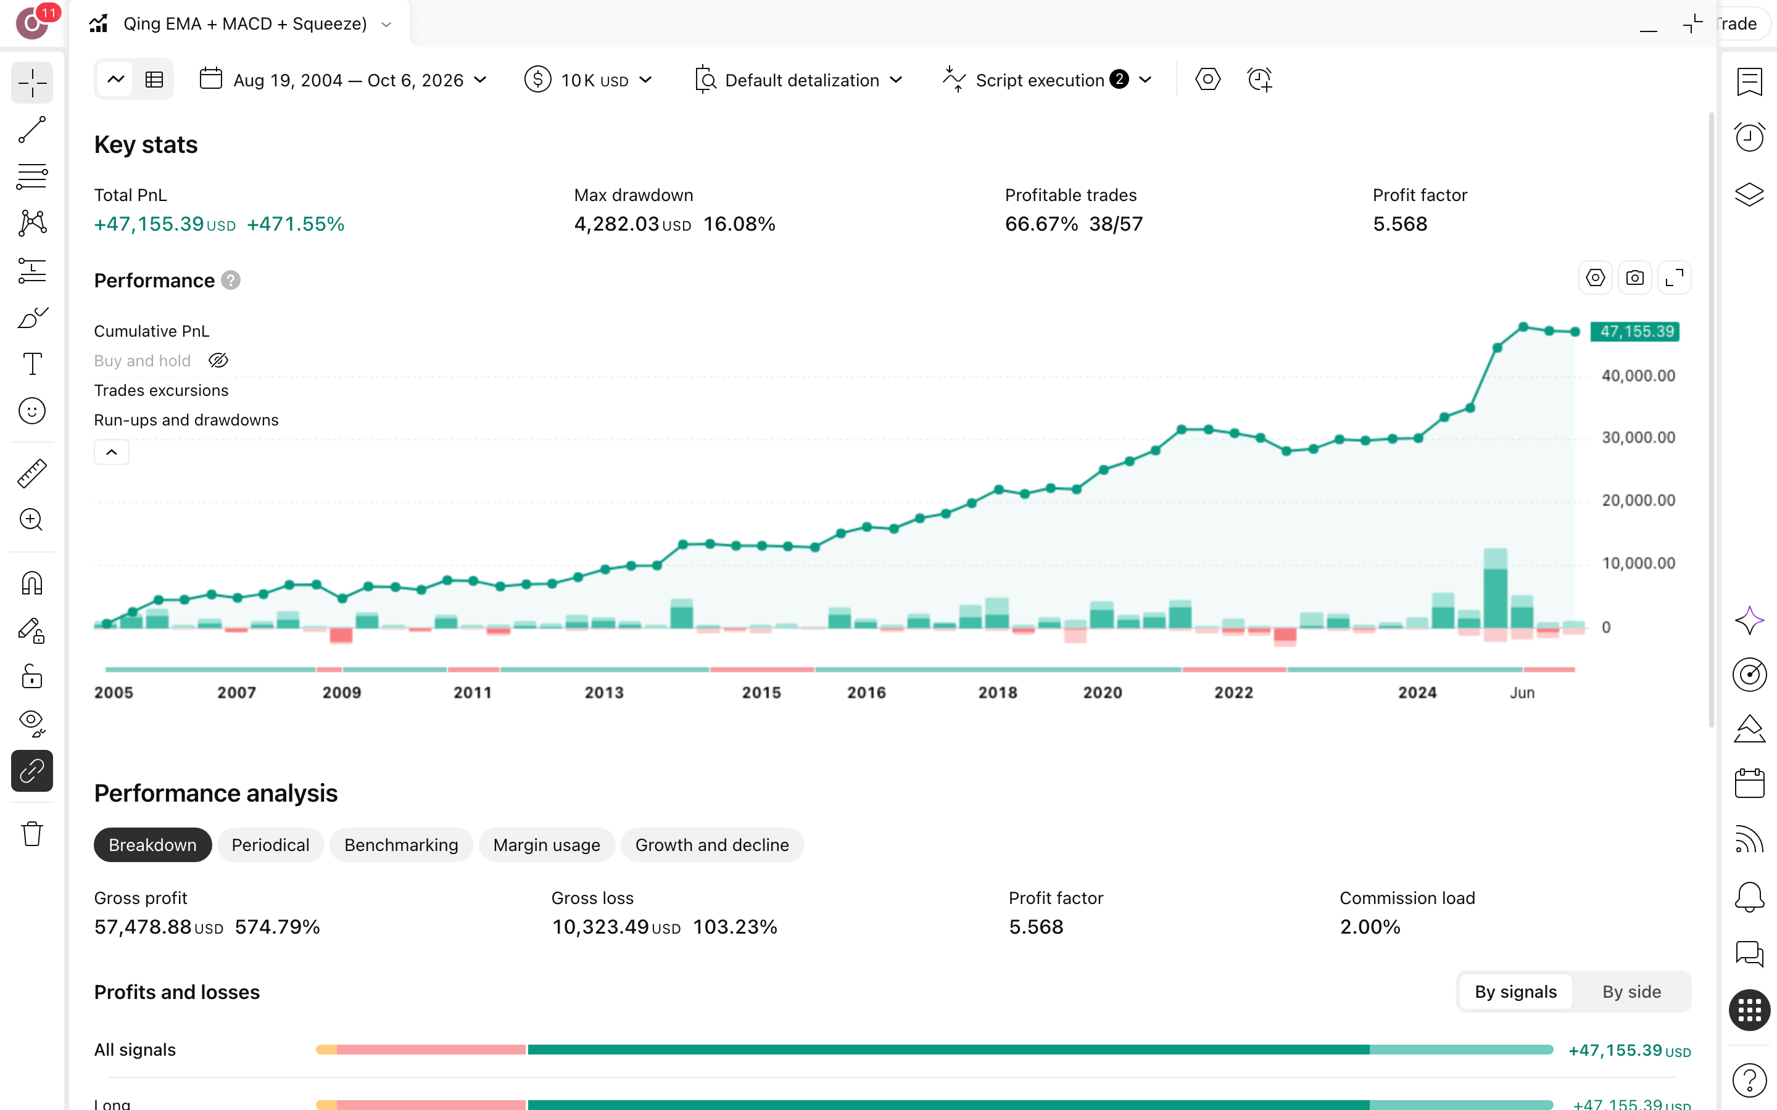
Task: Collapse the performance legend chevron
Action: pyautogui.click(x=112, y=452)
